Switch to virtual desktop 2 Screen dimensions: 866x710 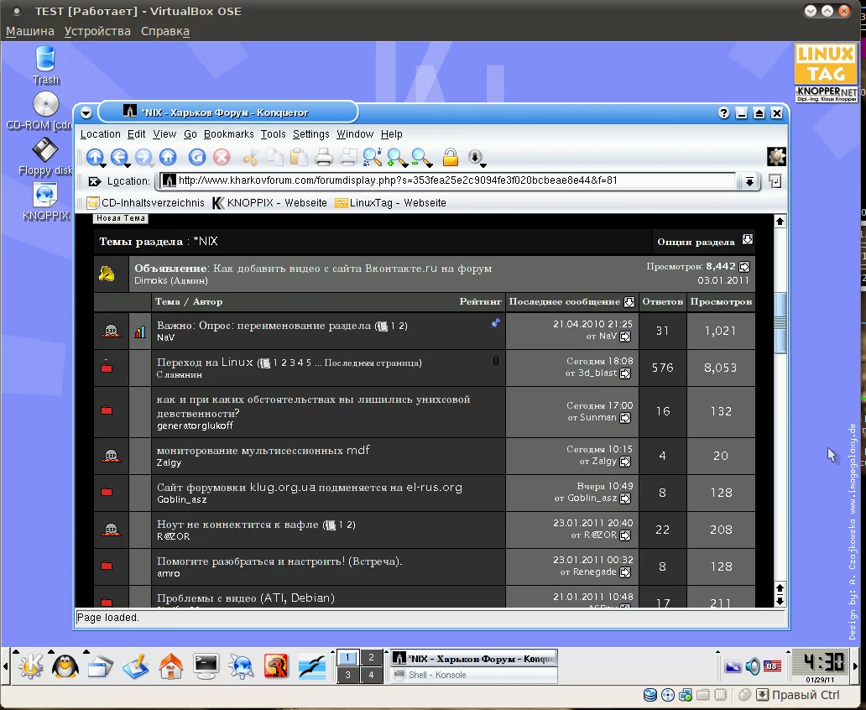(371, 657)
